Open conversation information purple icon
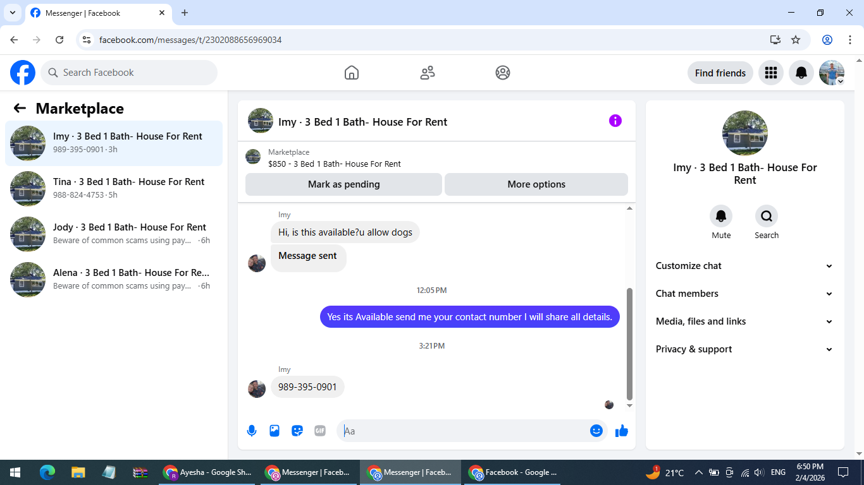Screen dimensions: 864x485 pyautogui.click(x=615, y=121)
